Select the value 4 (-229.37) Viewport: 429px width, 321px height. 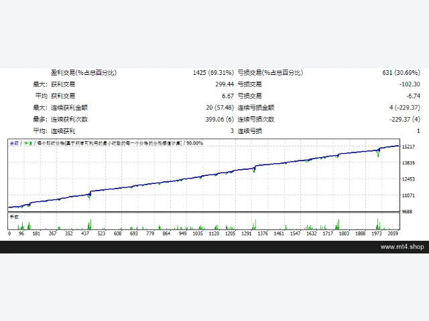click(405, 108)
